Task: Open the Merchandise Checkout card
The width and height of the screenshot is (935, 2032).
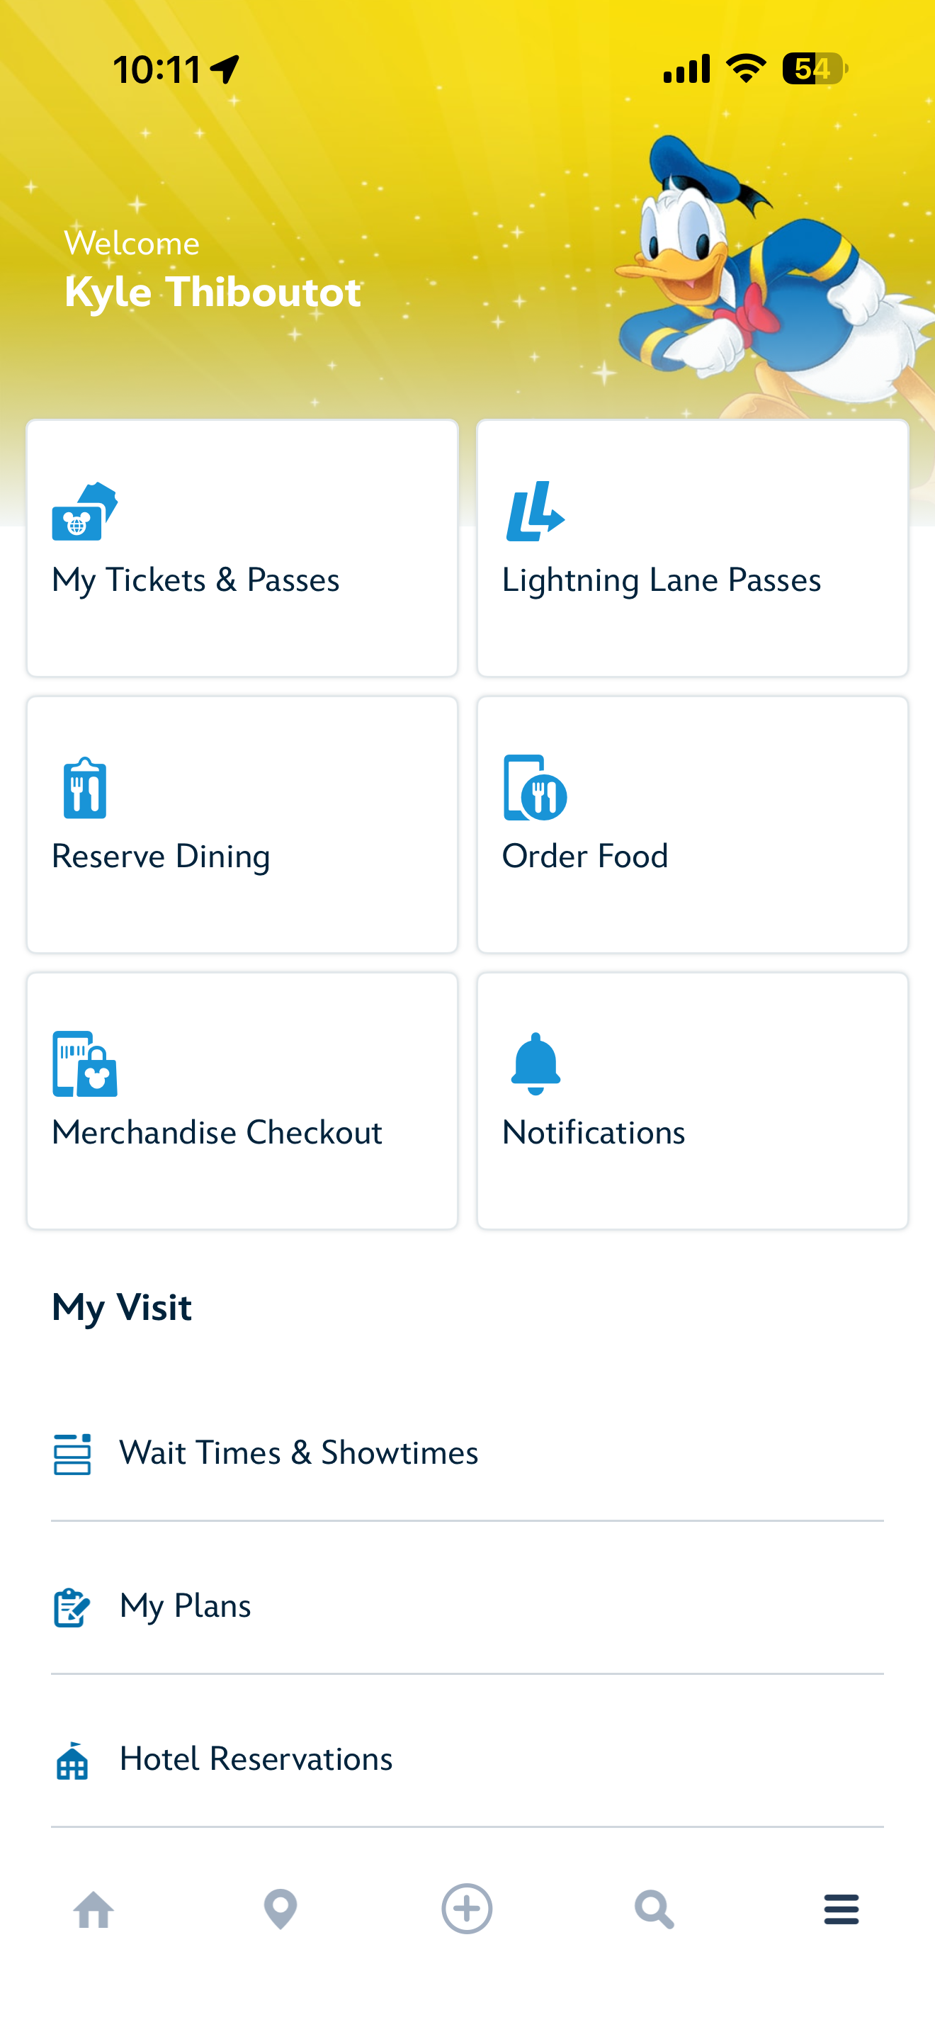Action: 242,1100
